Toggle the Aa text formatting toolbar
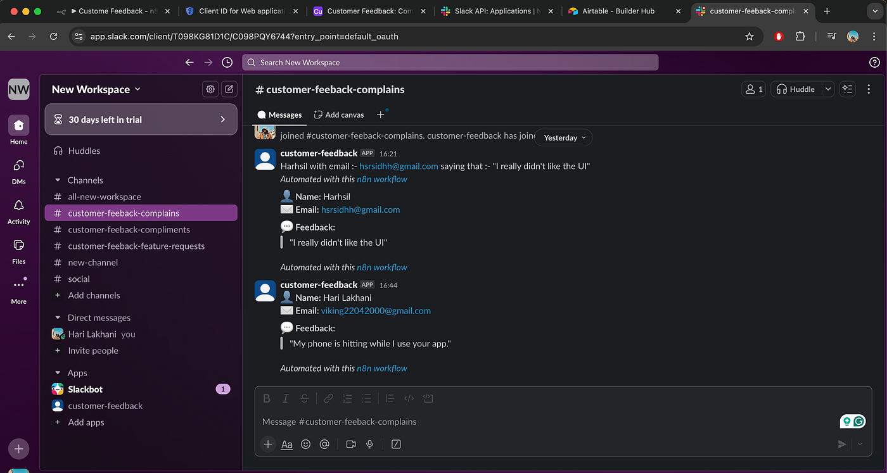The width and height of the screenshot is (887, 473). pyautogui.click(x=286, y=445)
